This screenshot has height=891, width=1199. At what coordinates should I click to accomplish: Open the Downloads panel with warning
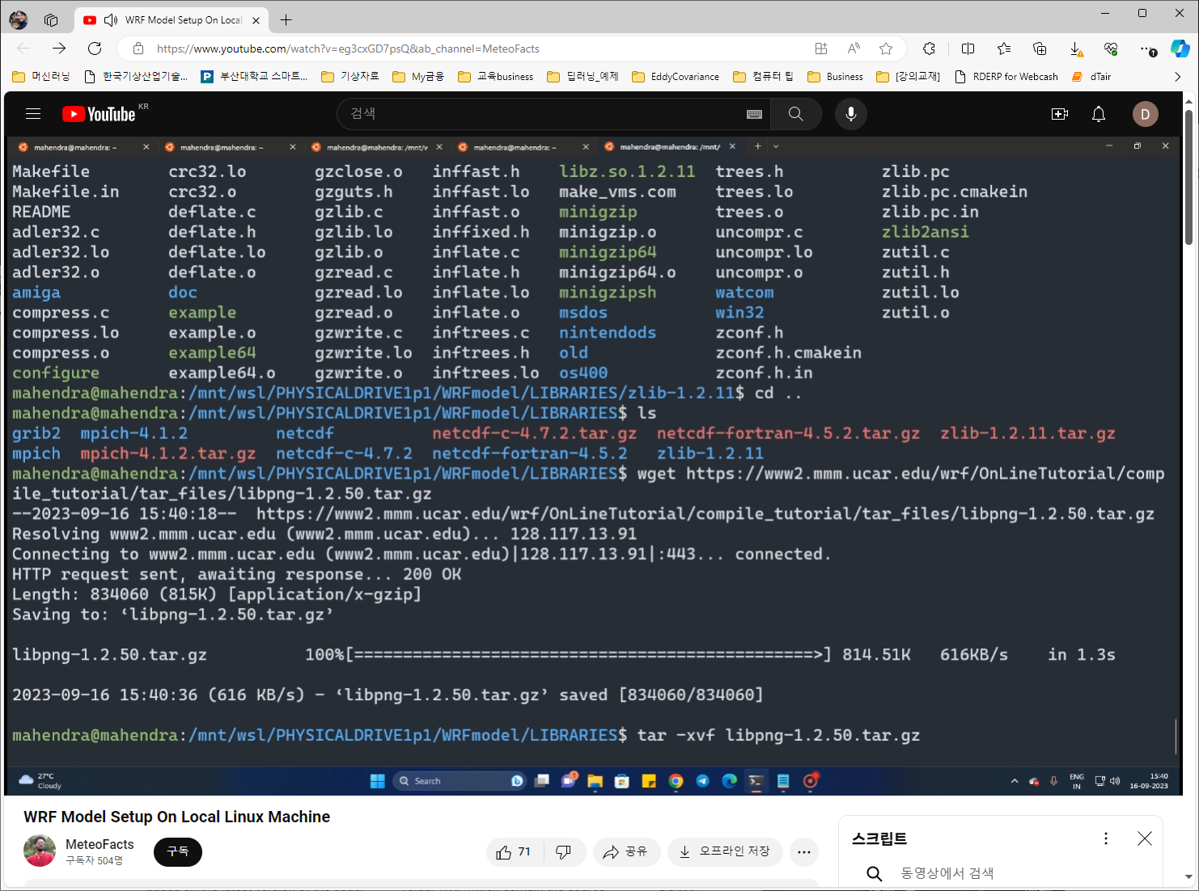1076,49
